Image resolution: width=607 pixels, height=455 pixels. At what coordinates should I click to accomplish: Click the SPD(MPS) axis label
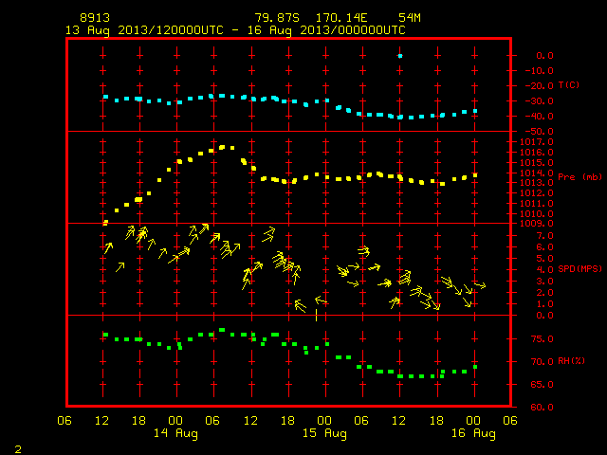point(579,268)
